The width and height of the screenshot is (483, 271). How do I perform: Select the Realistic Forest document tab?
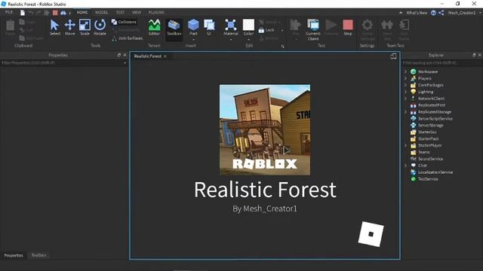point(148,56)
